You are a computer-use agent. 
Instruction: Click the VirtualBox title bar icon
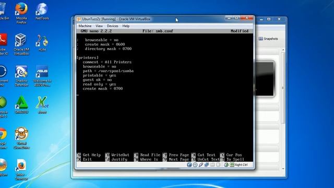[79, 19]
